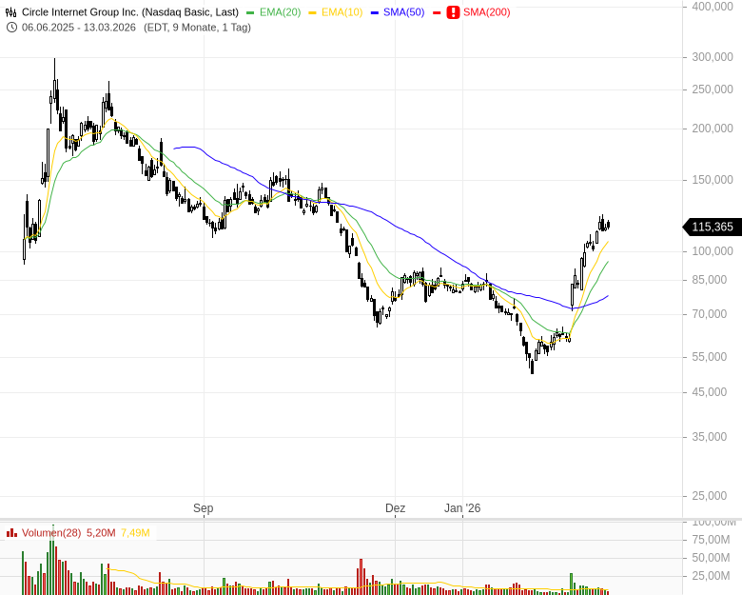Click the clock icon beside the date range

pyautogui.click(x=11, y=28)
